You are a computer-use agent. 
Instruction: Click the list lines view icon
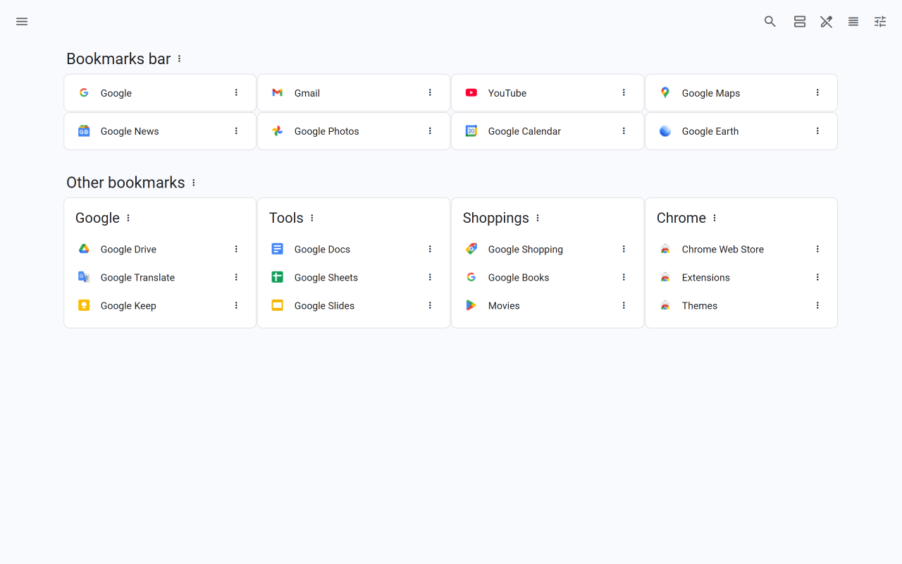853,22
